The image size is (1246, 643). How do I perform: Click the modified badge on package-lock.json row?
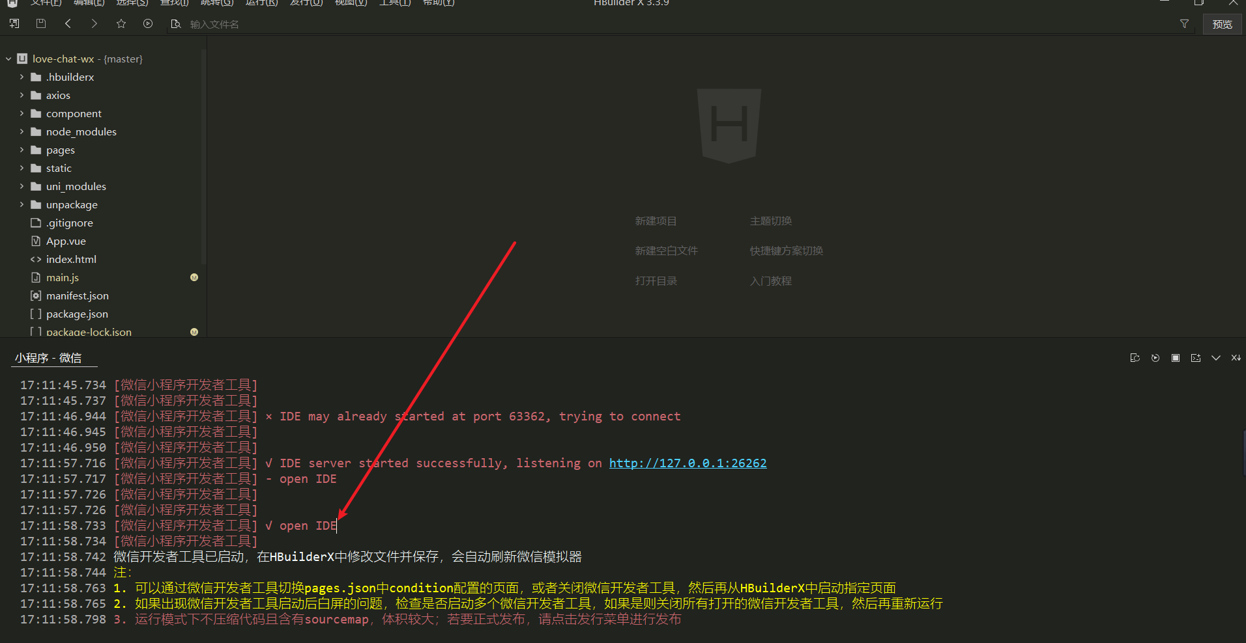click(x=194, y=332)
